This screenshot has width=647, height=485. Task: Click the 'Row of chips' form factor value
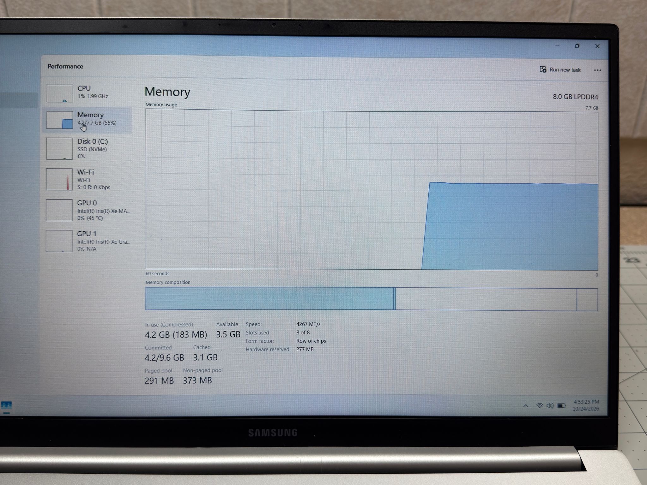pyautogui.click(x=311, y=341)
